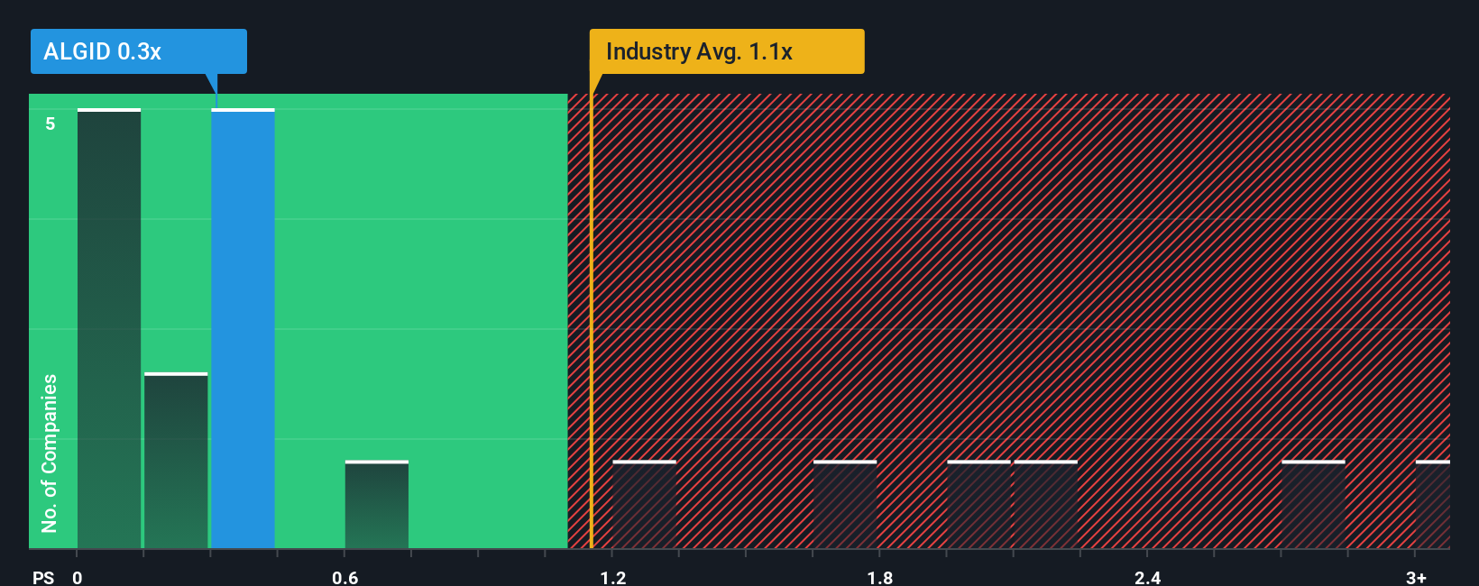Image resolution: width=1479 pixels, height=586 pixels.
Task: Click the Industry Avg. 1.1x label
Action: point(727,51)
